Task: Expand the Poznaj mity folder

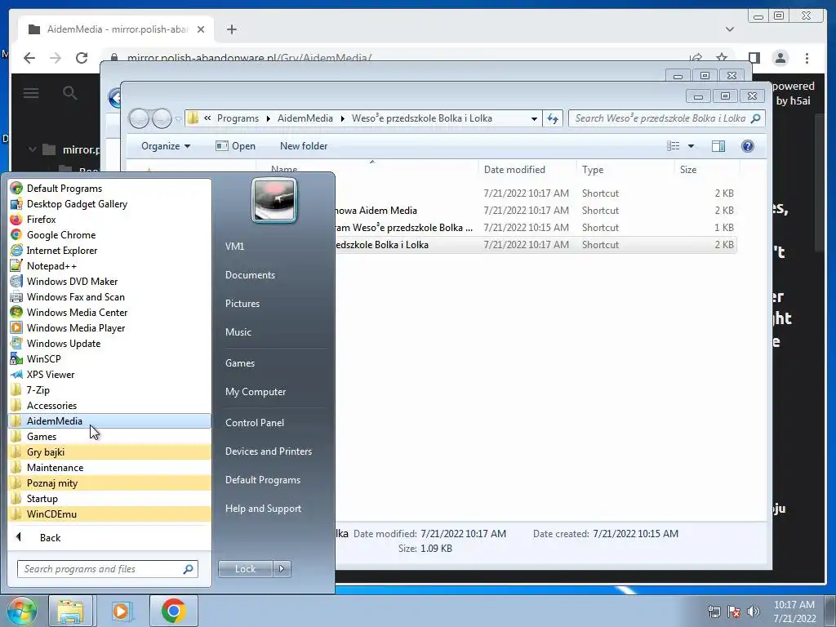Action: coord(109,482)
